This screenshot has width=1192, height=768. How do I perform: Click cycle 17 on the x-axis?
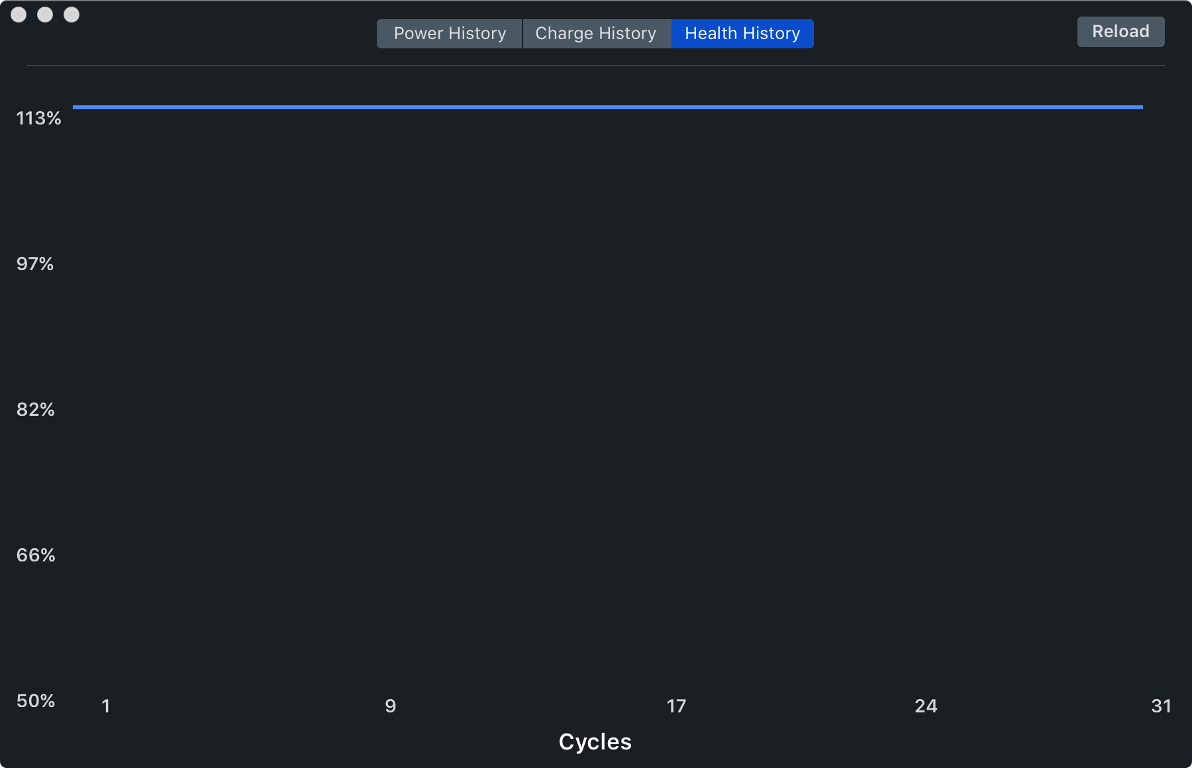pos(676,706)
